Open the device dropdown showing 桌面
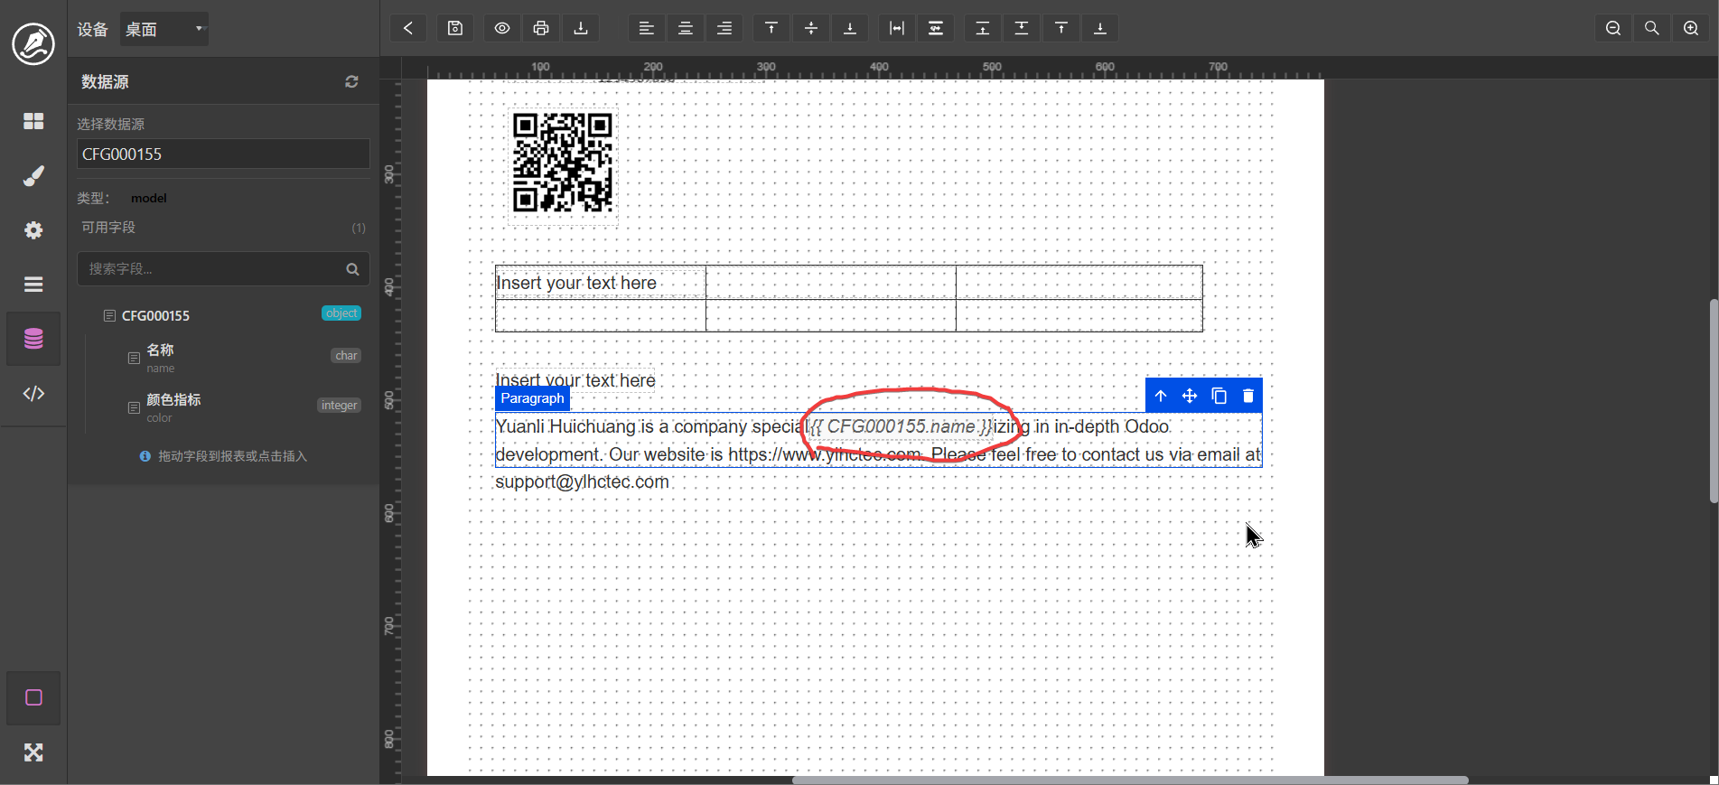 click(x=164, y=29)
